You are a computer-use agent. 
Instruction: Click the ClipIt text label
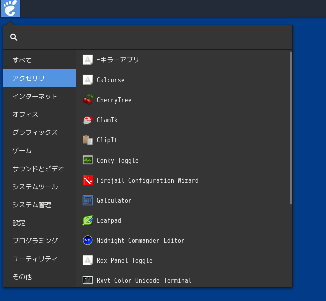point(107,140)
